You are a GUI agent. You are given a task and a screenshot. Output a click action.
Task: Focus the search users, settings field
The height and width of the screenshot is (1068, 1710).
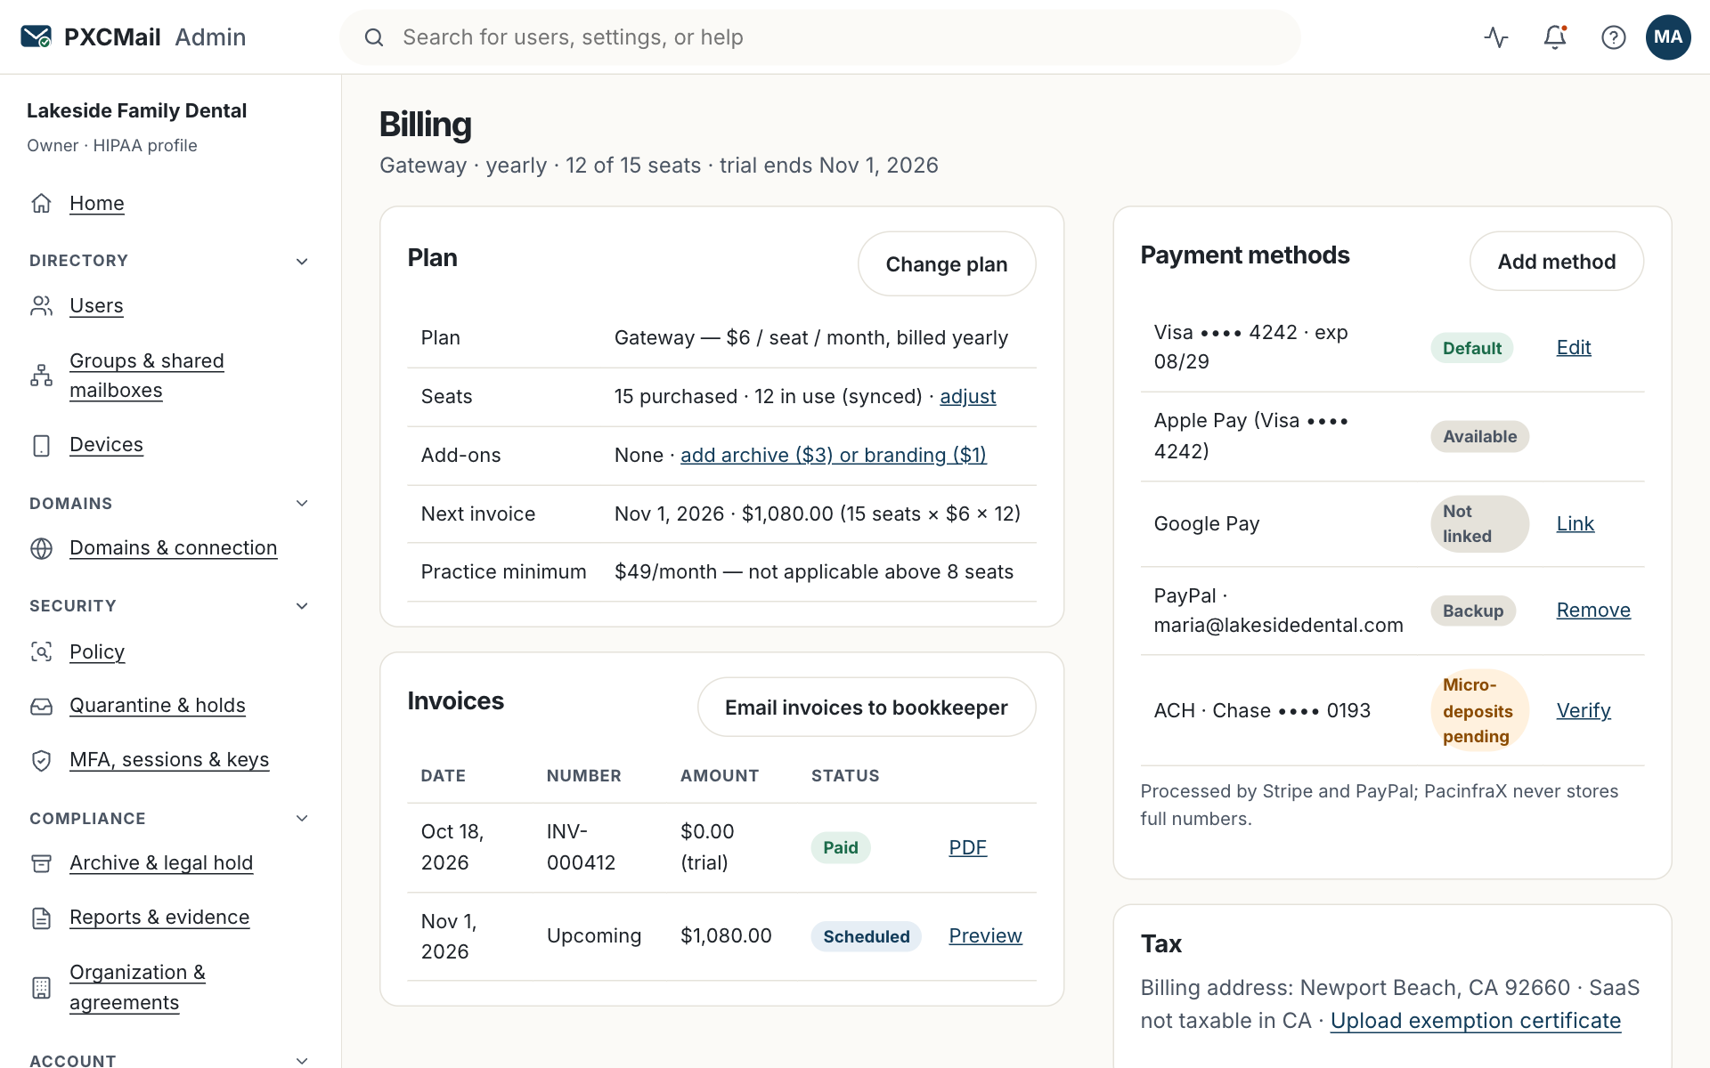pos(820,37)
